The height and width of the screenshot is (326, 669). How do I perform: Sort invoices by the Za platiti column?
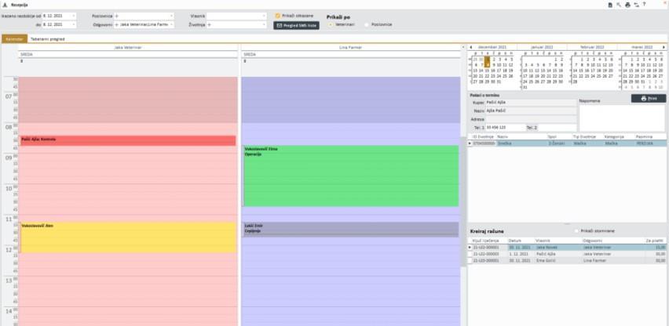coord(656,241)
